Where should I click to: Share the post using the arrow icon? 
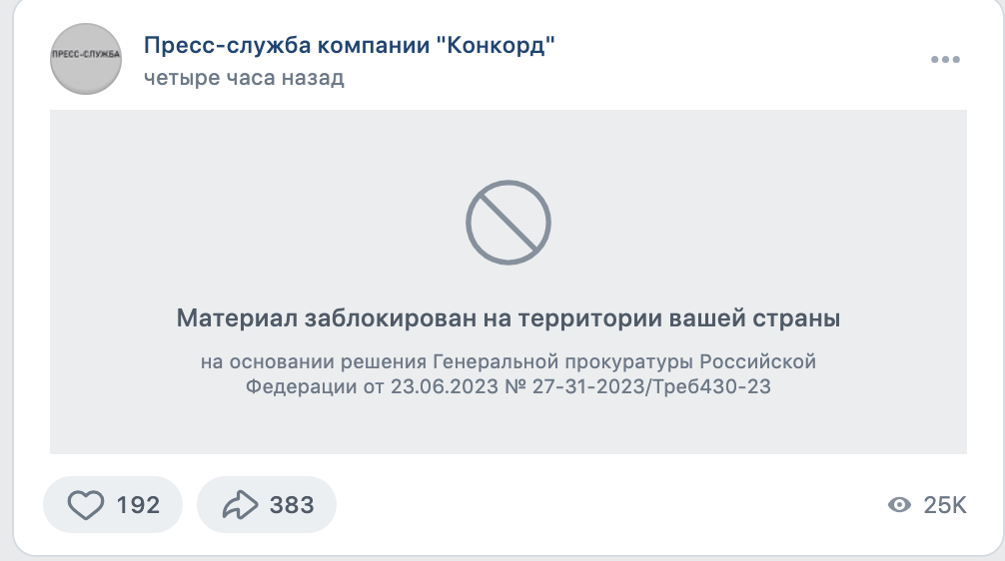pos(241,505)
